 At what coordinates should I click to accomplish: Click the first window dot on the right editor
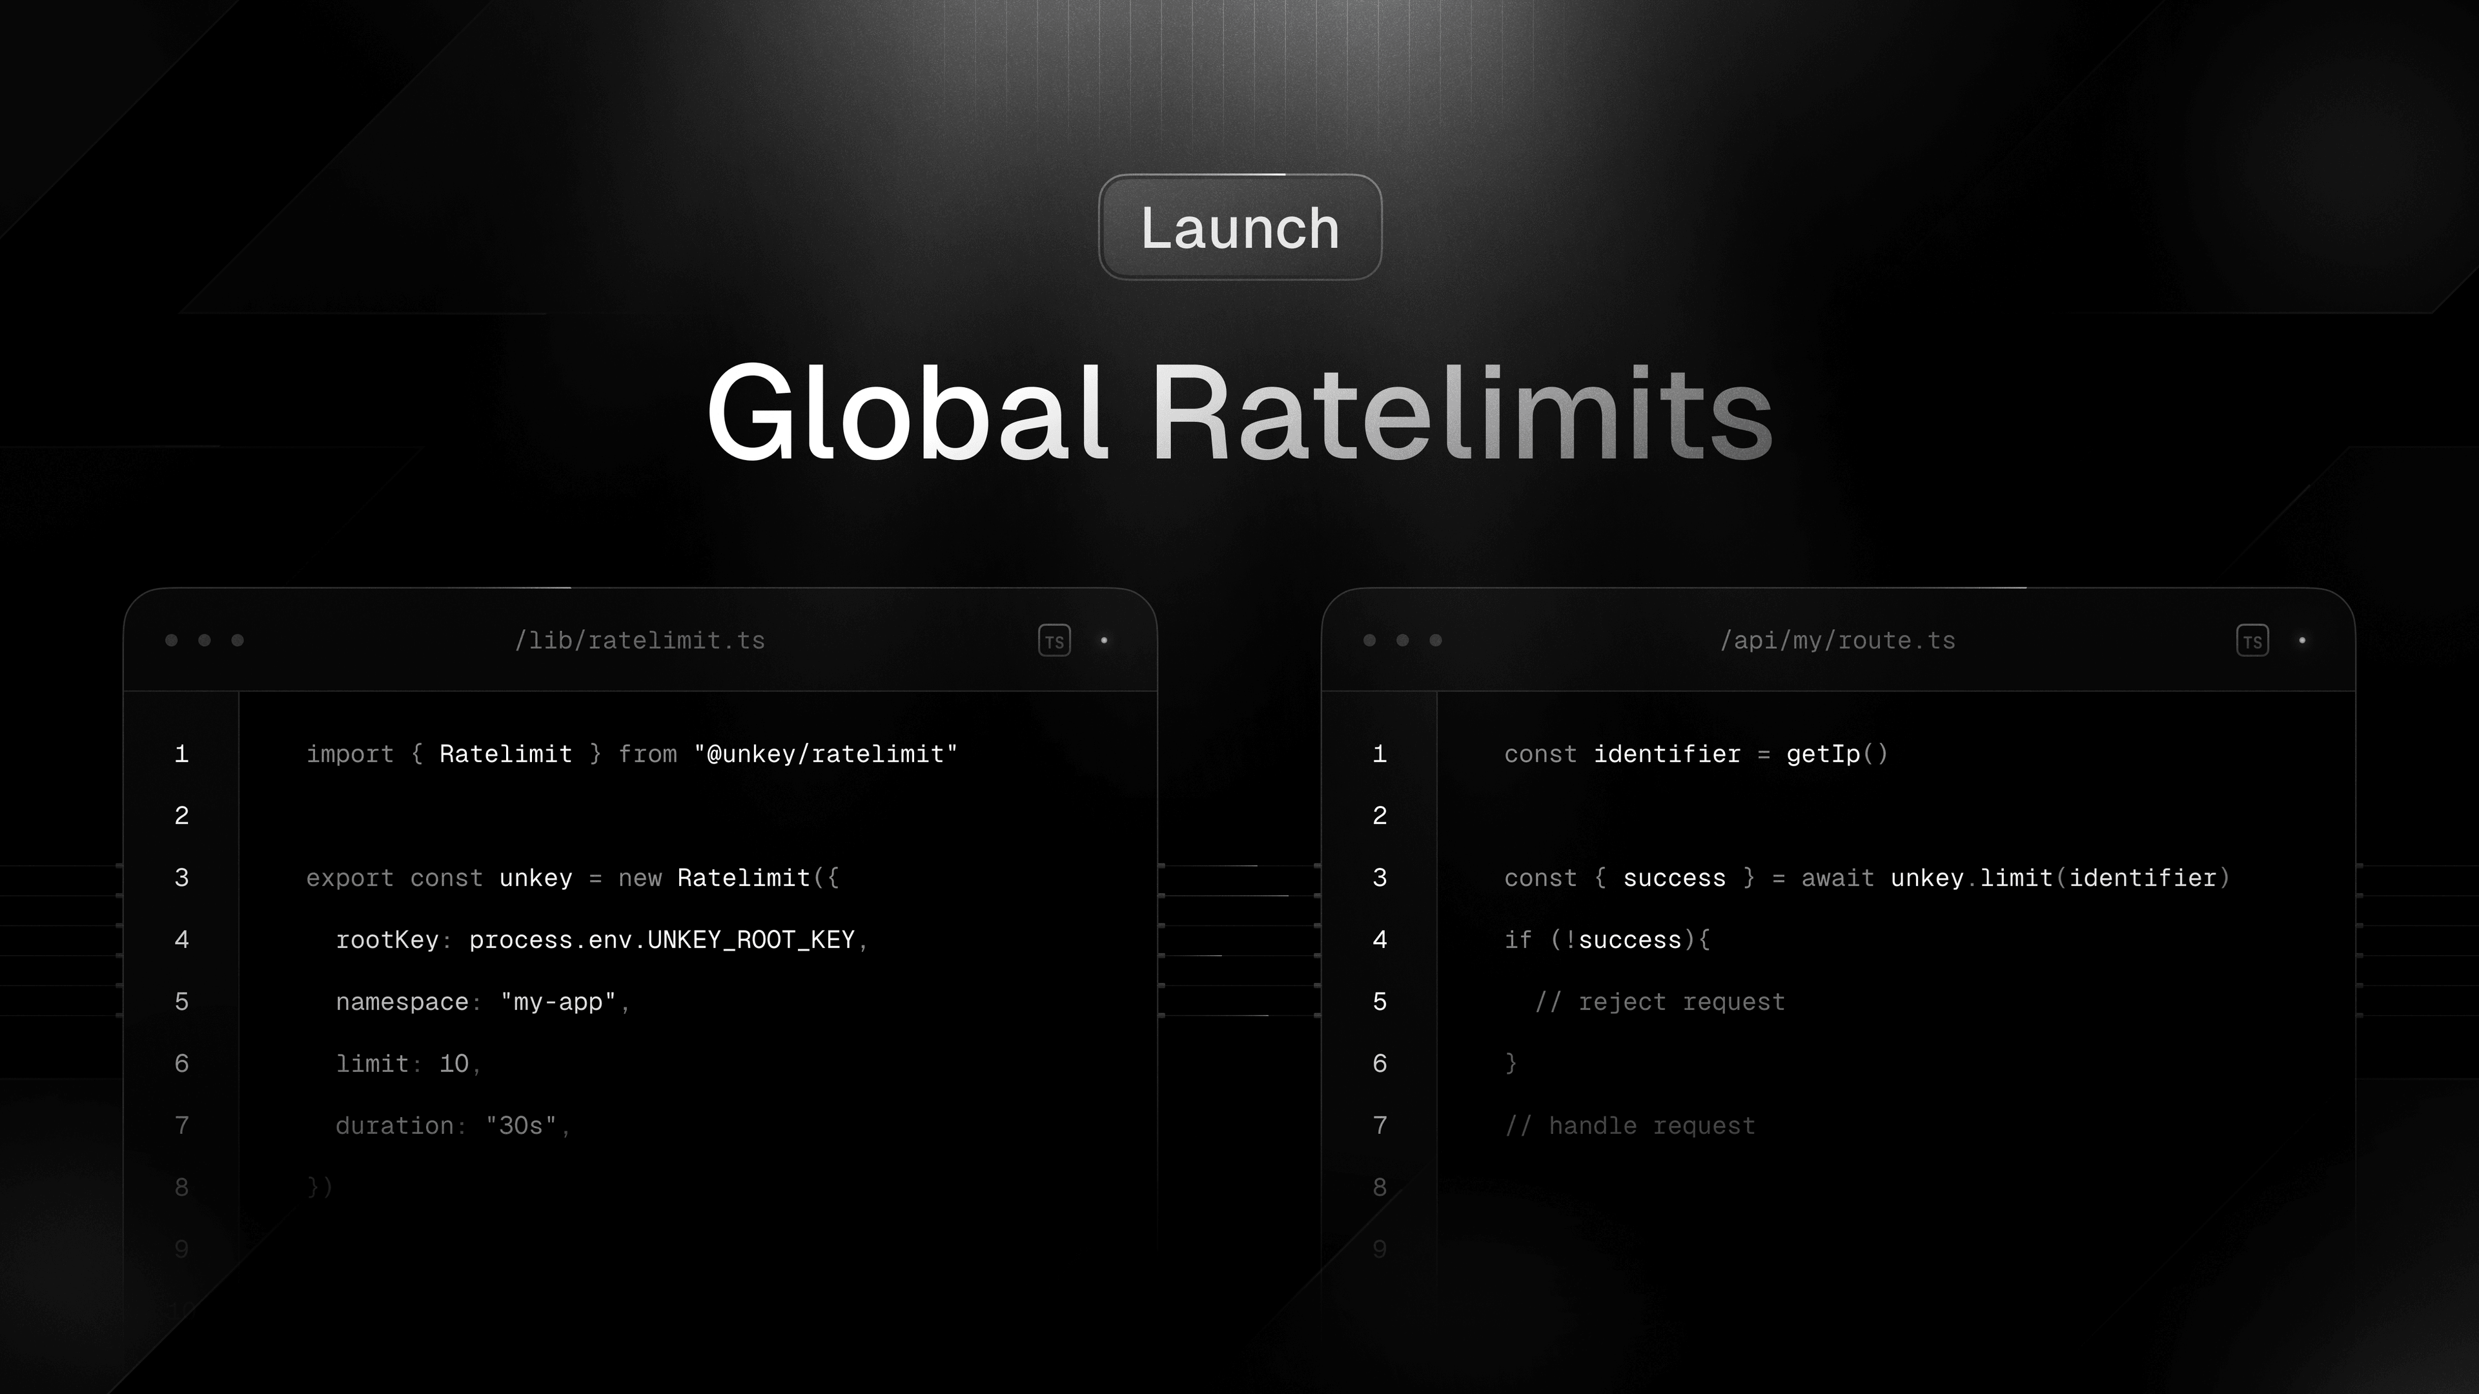coord(1369,640)
